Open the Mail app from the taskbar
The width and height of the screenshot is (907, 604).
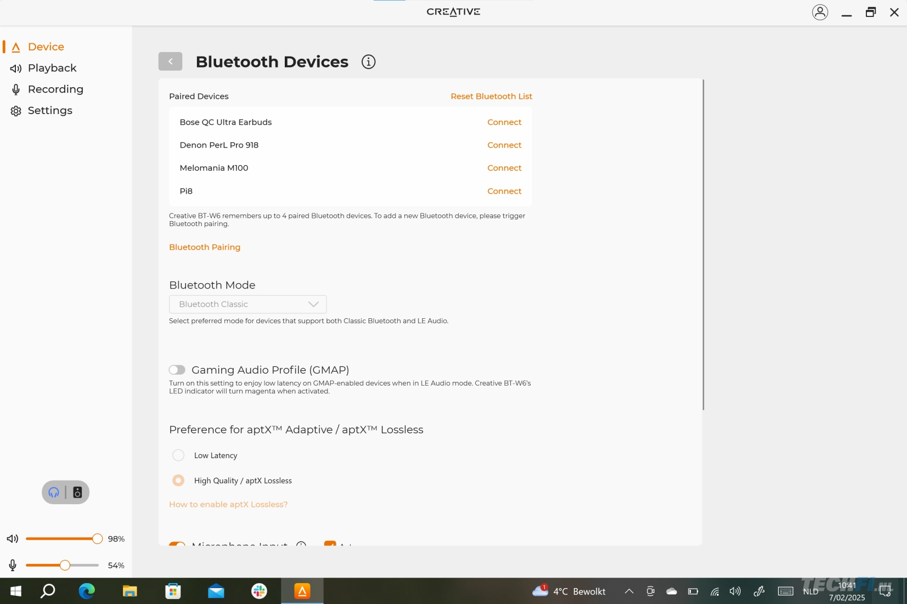click(x=216, y=591)
